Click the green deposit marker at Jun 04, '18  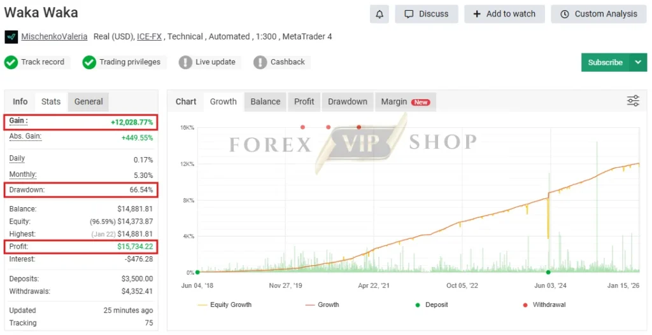pos(197,272)
